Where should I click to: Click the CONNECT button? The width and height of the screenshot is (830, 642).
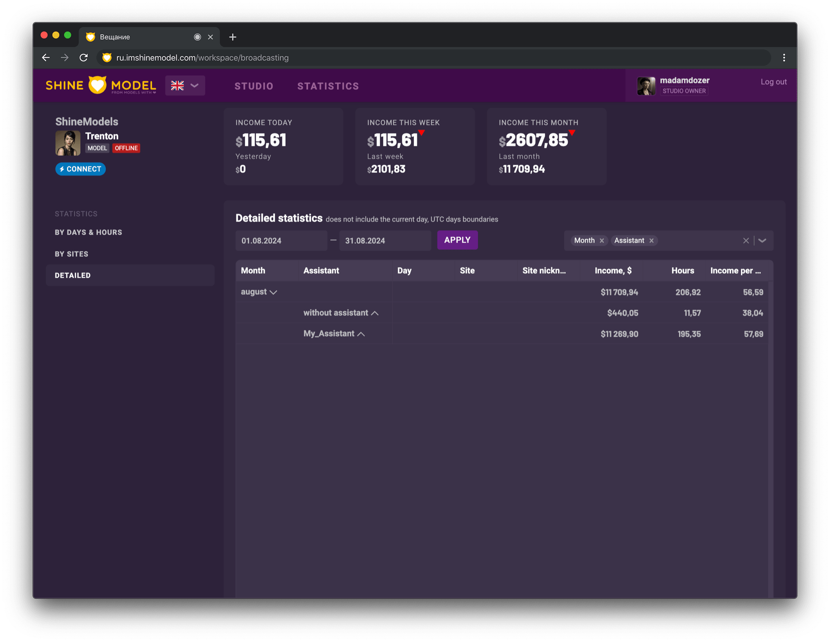pyautogui.click(x=80, y=169)
